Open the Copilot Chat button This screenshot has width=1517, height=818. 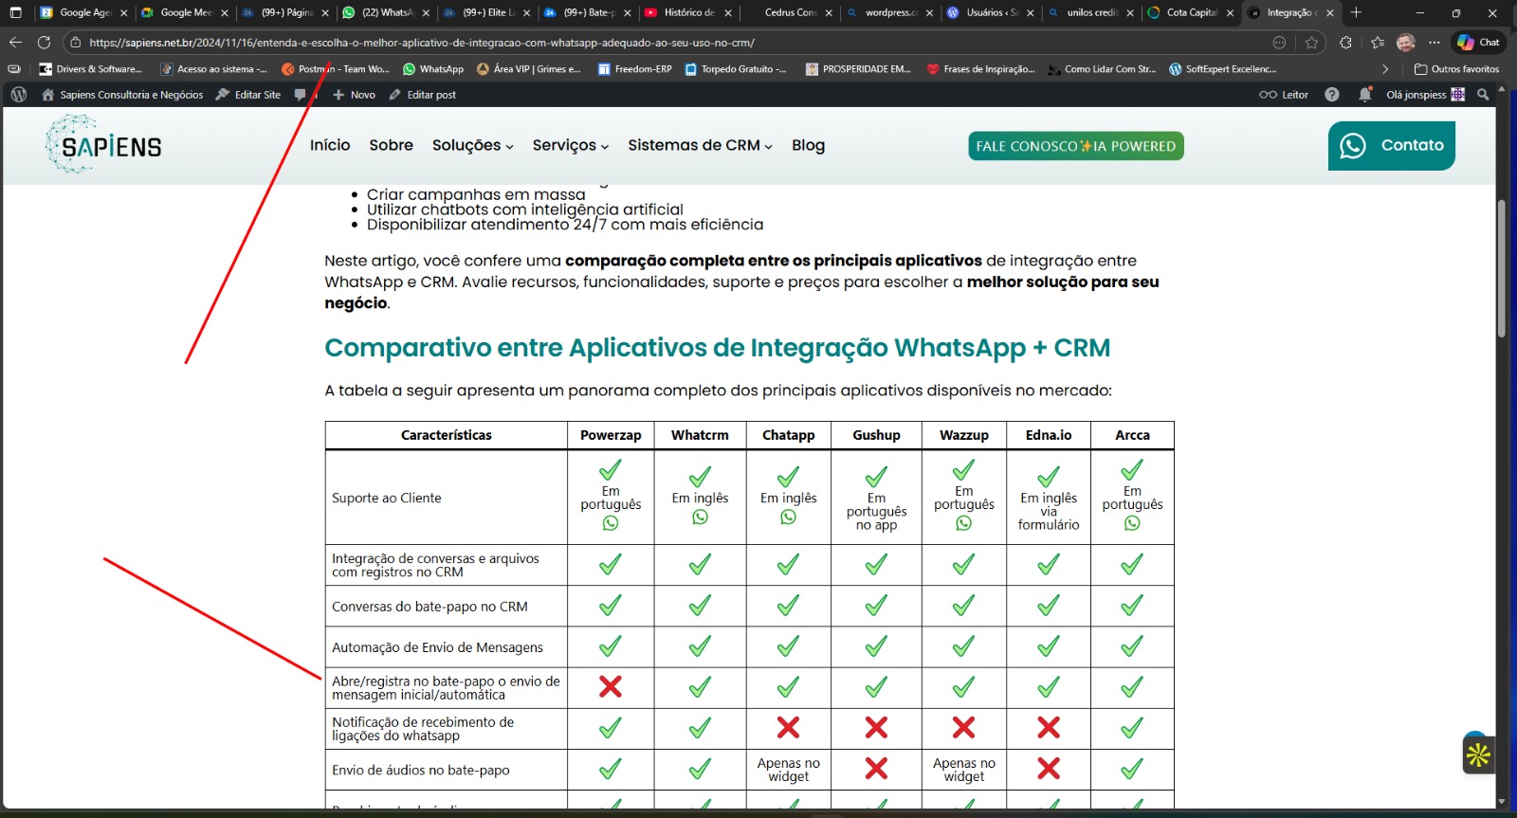[x=1478, y=43]
